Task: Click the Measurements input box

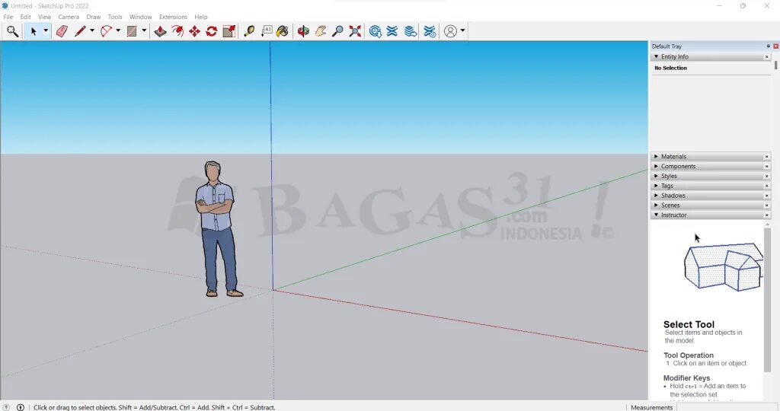Action: pos(727,407)
